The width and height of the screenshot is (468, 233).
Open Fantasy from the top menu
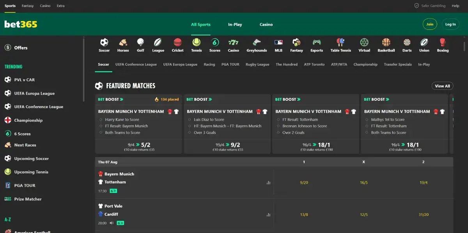[27, 5]
